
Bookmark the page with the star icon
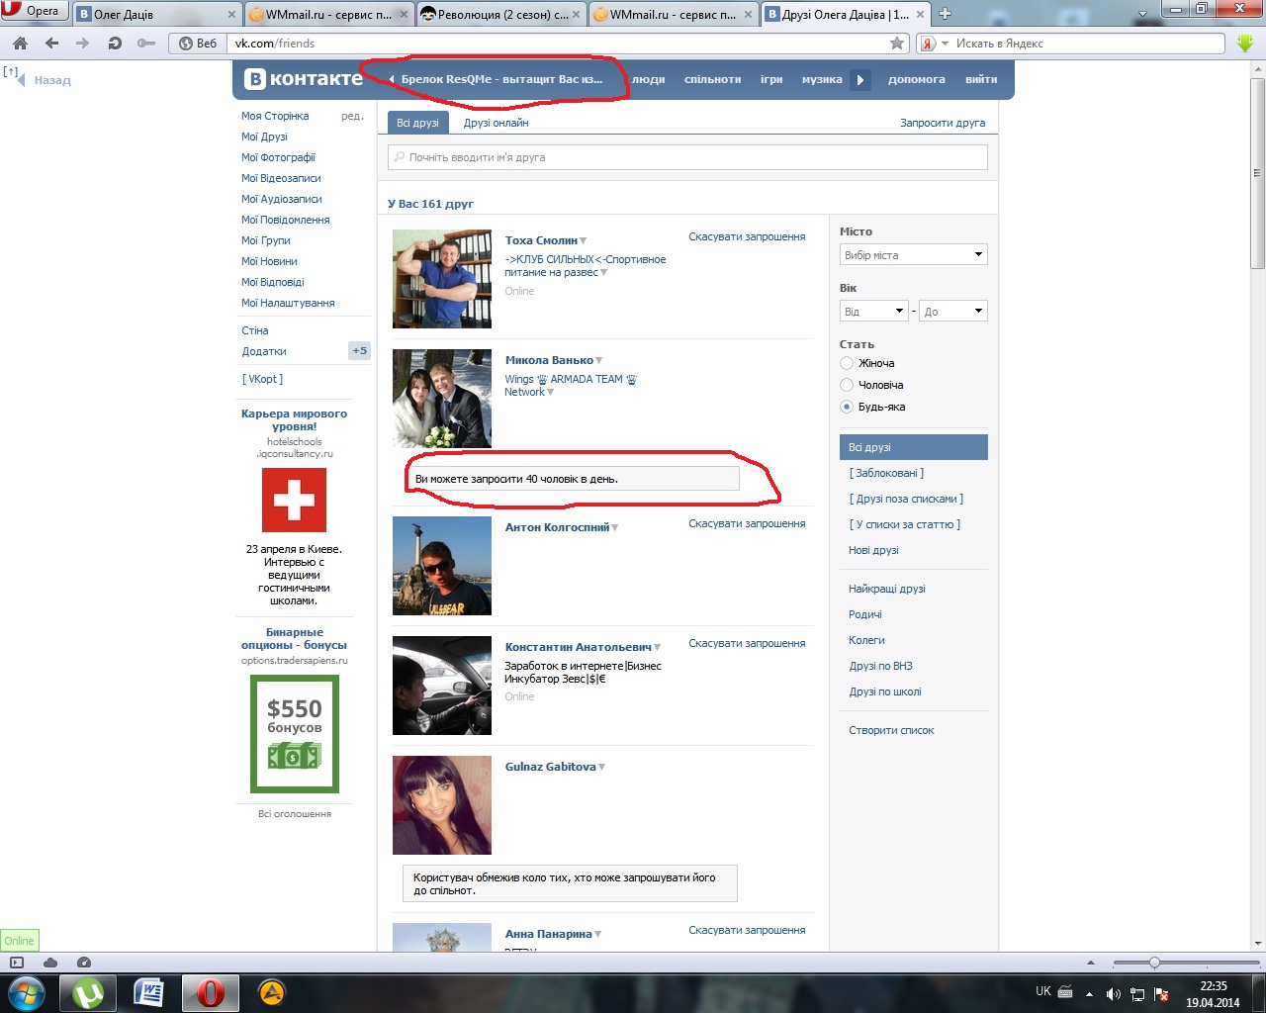[897, 44]
